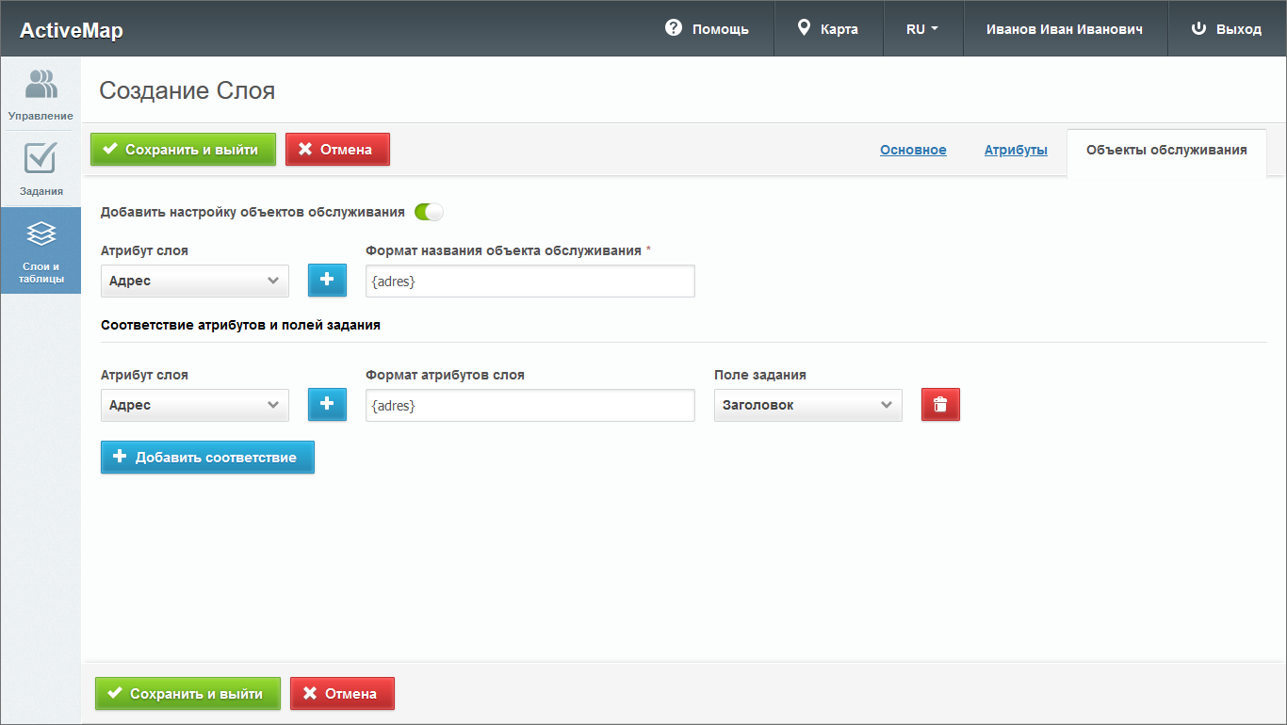Viewport: 1287px width, 725px height.
Task: Switch to the Основное tab
Action: pyautogui.click(x=913, y=150)
